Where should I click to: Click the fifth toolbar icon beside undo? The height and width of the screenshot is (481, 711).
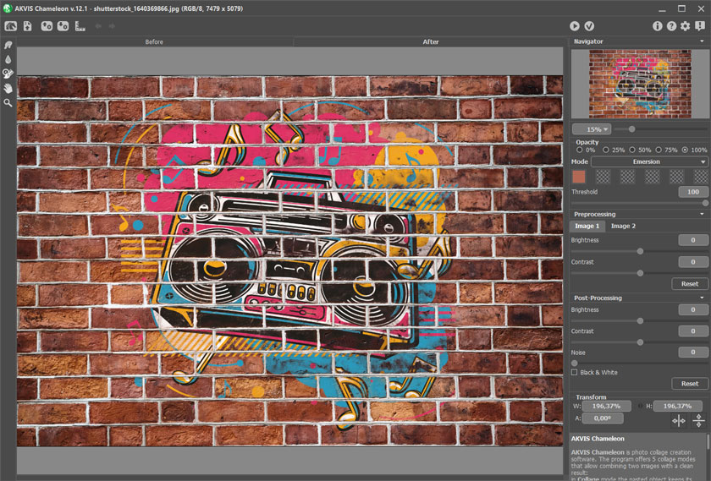[80, 26]
